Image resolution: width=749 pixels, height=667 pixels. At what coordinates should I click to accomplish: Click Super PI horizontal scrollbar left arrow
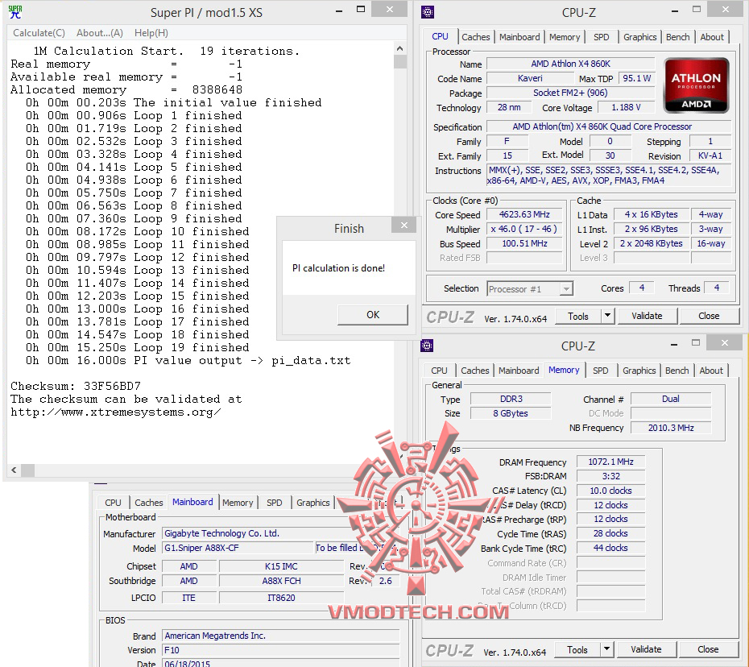(14, 470)
